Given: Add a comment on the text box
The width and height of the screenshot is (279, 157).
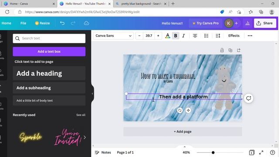Looking at the screenshot, I should pos(248,98).
